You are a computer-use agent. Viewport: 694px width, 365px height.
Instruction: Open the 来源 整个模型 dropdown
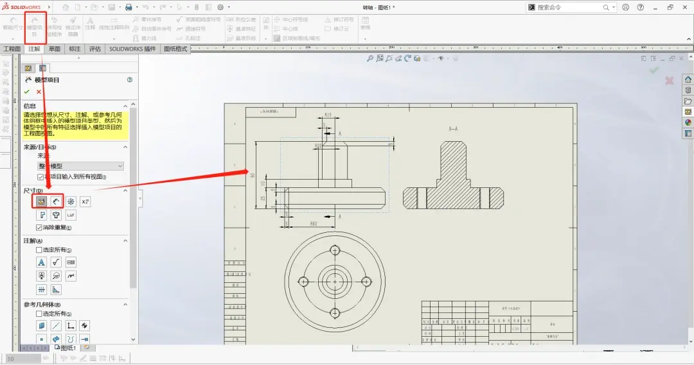[80, 166]
